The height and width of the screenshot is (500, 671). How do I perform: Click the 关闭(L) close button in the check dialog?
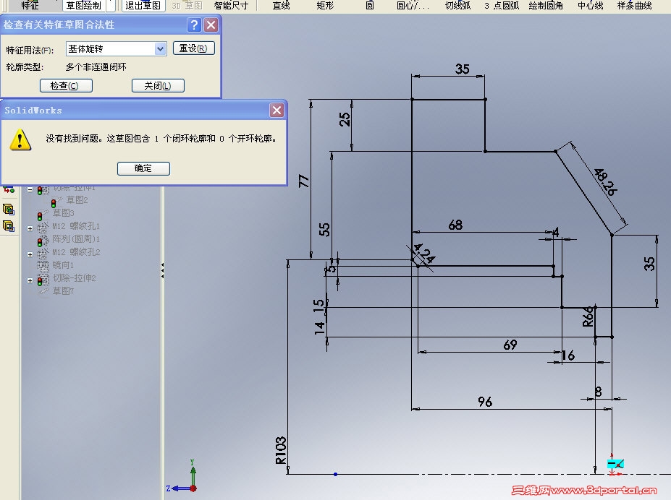pyautogui.click(x=158, y=86)
